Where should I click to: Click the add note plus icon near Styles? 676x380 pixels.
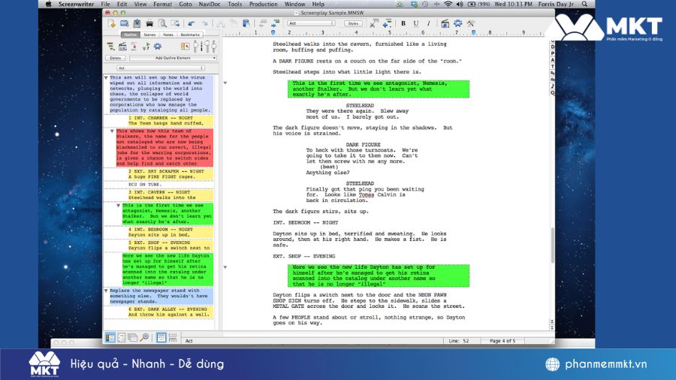point(387,23)
